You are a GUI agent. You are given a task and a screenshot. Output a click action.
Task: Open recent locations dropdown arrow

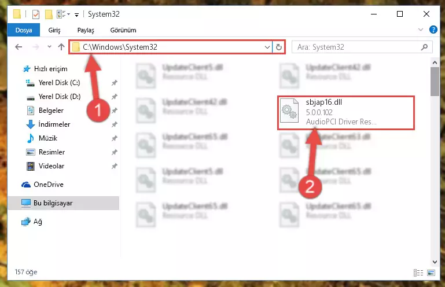pos(49,46)
